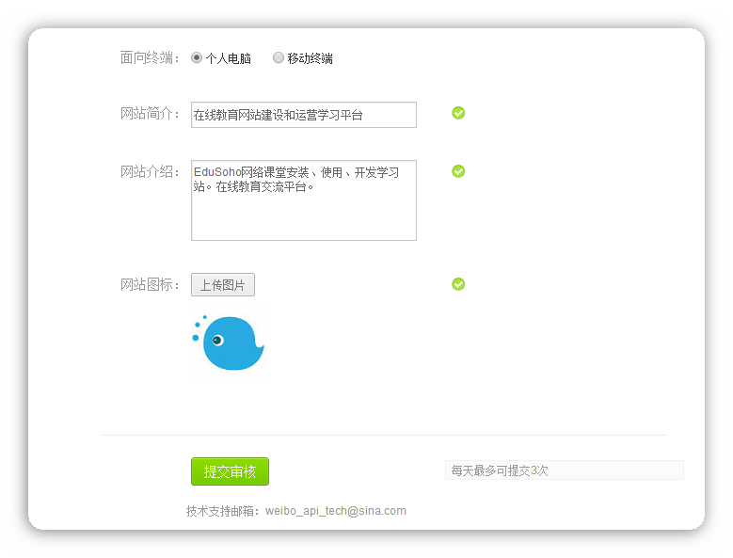Click green checkmark beside 网站简介 field
The image size is (733, 558).
(x=458, y=113)
